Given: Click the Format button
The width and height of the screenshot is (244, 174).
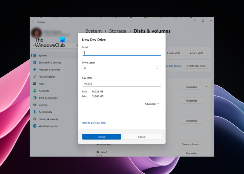Looking at the screenshot, I should [x=102, y=137].
